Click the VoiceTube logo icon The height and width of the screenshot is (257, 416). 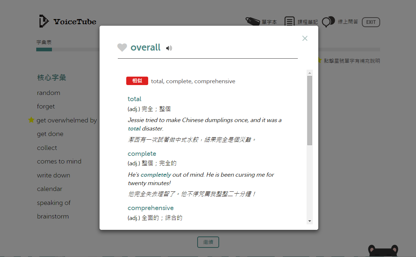point(44,21)
